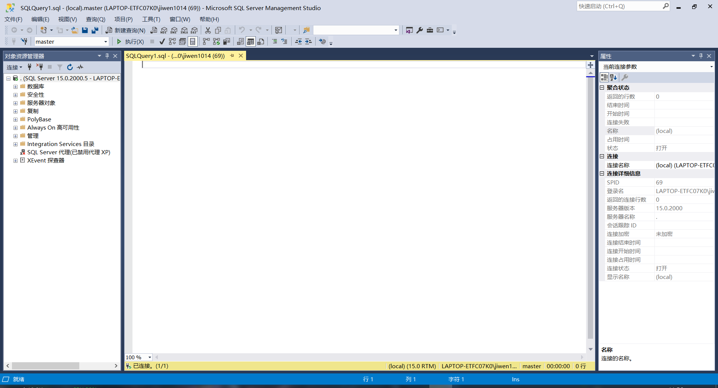Image resolution: width=718 pixels, height=388 pixels.
Task: Click Object Explorer's Activity Monitor pulse icon
Action: pyautogui.click(x=80, y=67)
